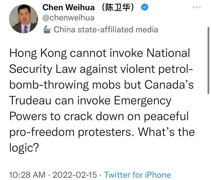This screenshot has width=211, height=180.
Task: Click the word Canada's in the tweet
Action: (x=169, y=85)
